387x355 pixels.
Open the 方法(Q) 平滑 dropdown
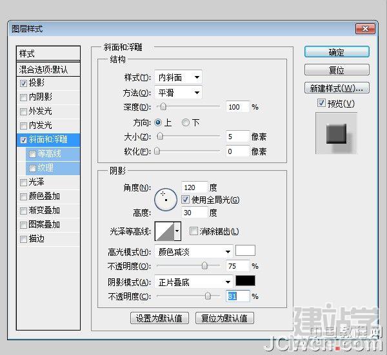[x=178, y=93]
